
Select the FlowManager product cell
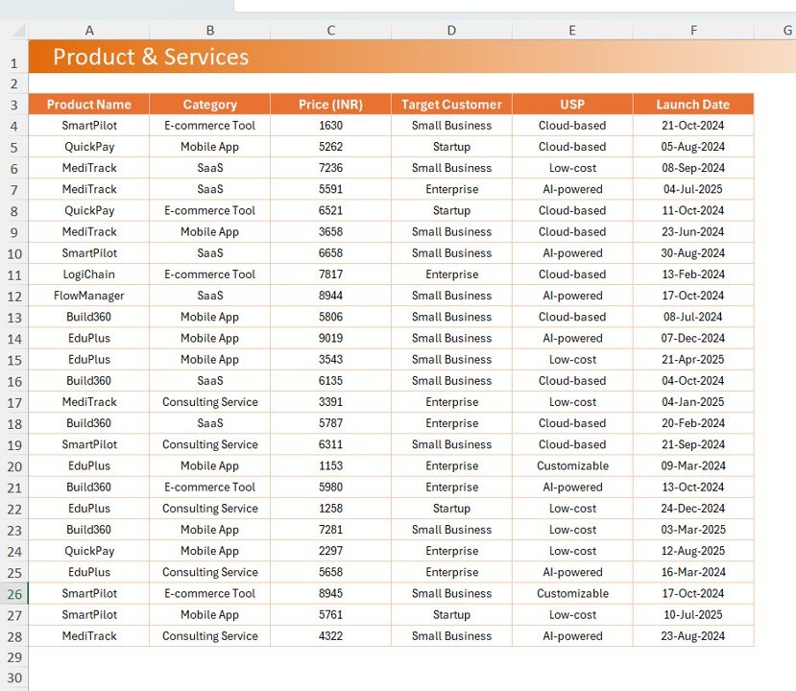(x=89, y=296)
